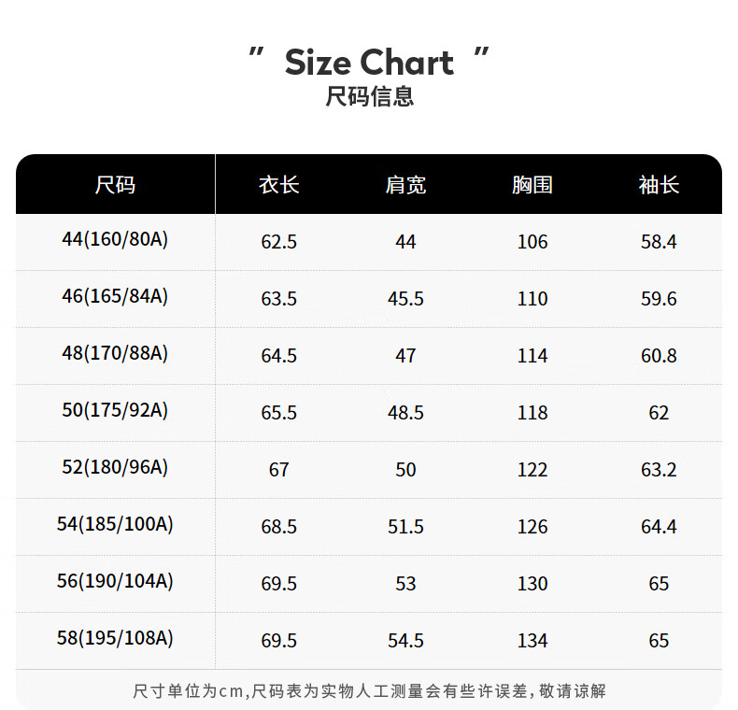The image size is (738, 710).
Task: Click the 44(160/80A) size row label
Action: tap(115, 239)
